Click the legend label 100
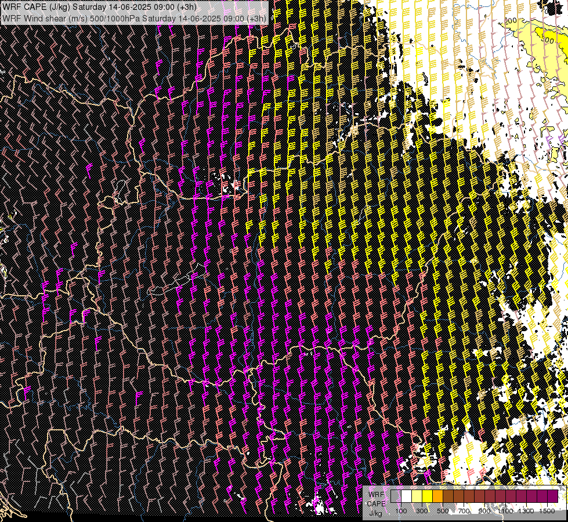568x522 pixels. coord(401,511)
